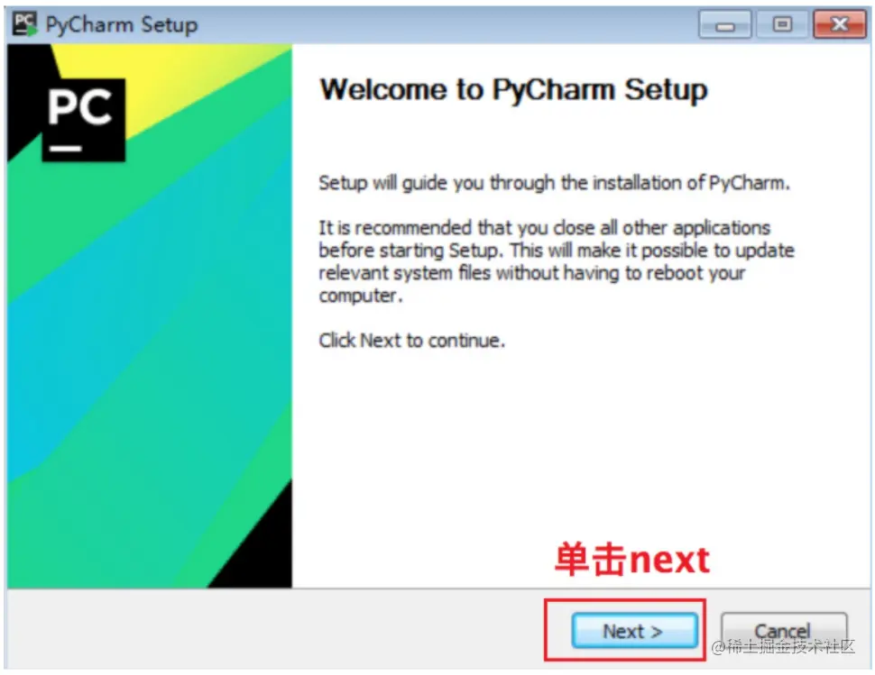The width and height of the screenshot is (875, 675).
Task: Cancel the PyCharm installation
Action: coord(784,631)
